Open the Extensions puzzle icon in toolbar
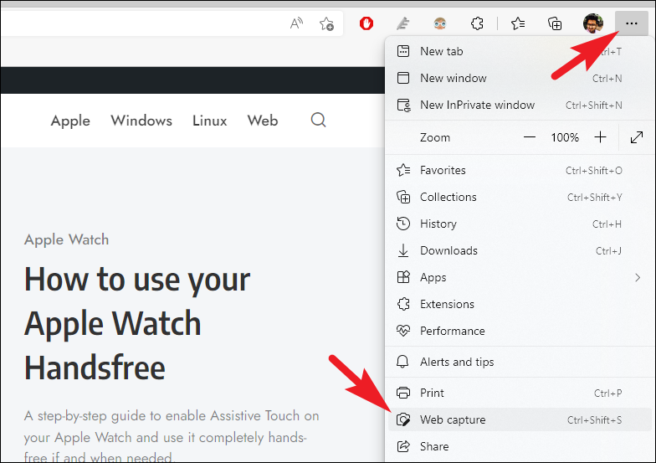Screen dimensions: 656x463 click(x=477, y=23)
